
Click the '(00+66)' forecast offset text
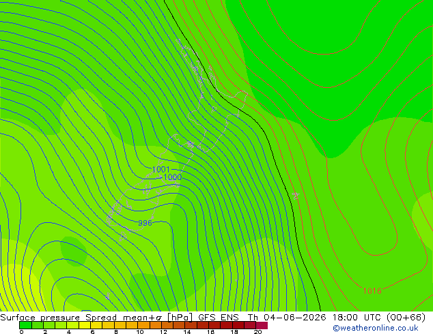tap(406, 318)
